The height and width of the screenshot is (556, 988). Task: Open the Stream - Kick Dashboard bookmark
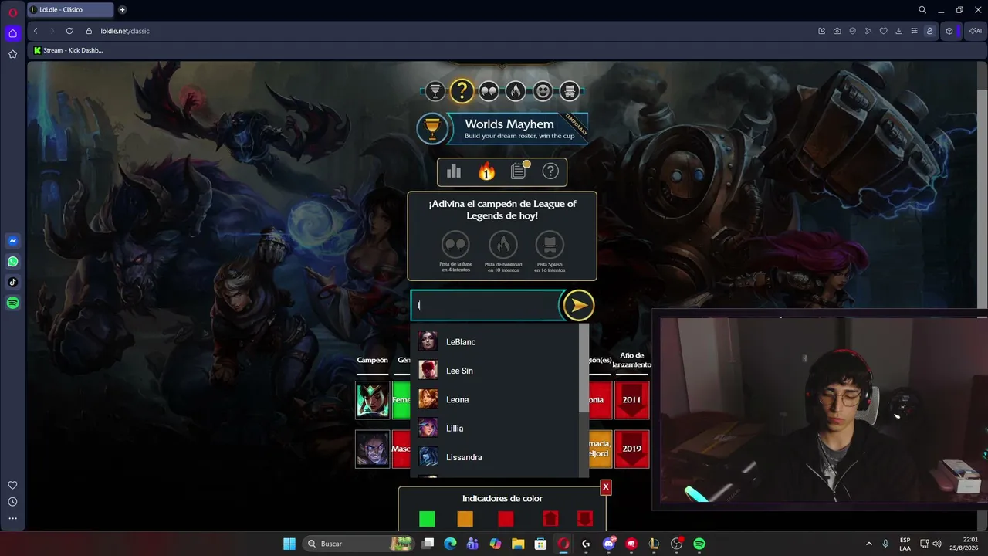69,50
